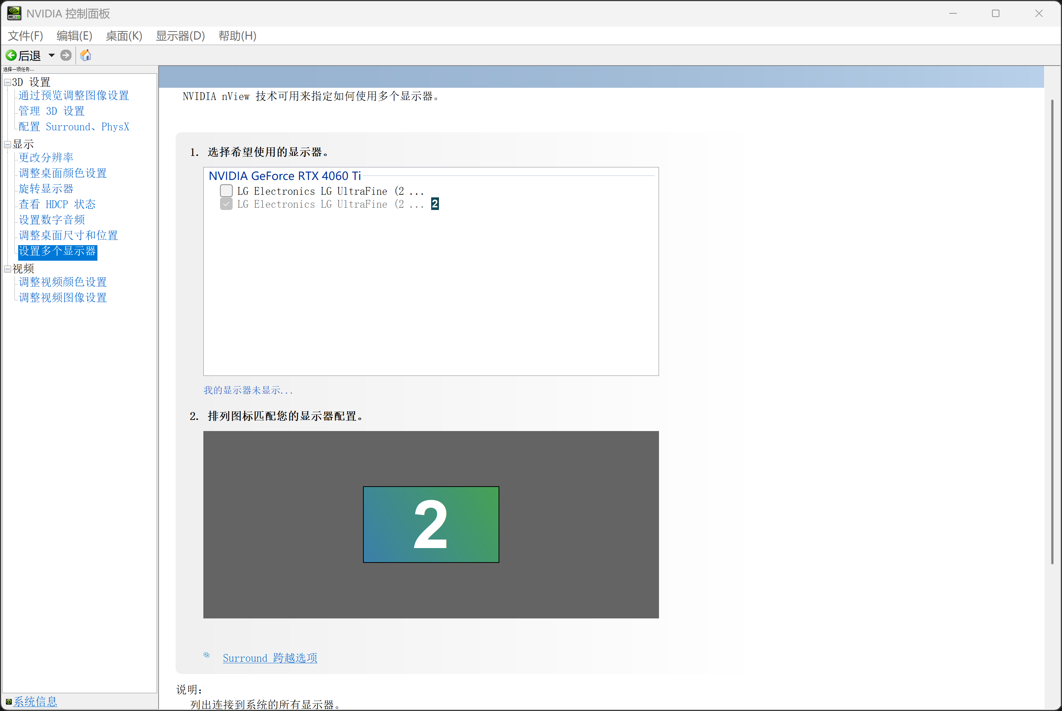
Task: Click the vertical scrollbar on the right
Action: pyautogui.click(x=1052, y=331)
